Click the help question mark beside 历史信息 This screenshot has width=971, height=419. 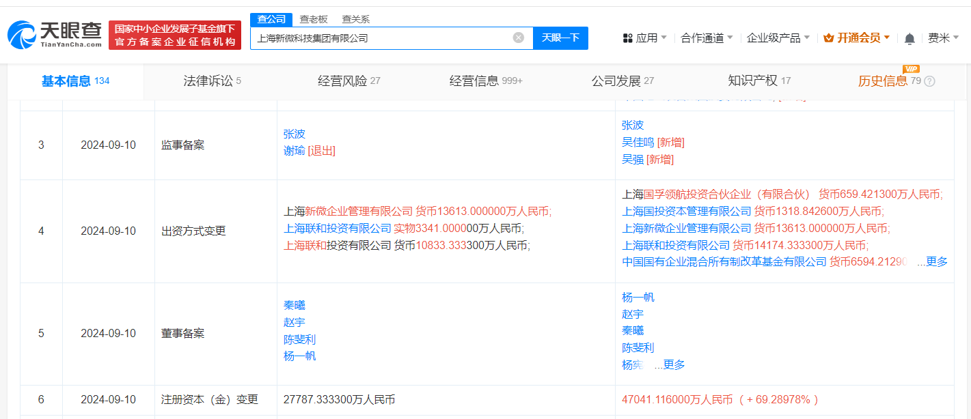[929, 81]
